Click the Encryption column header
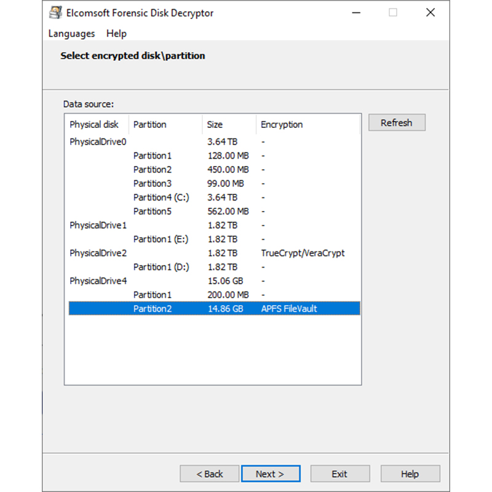The image size is (492, 492). [308, 125]
